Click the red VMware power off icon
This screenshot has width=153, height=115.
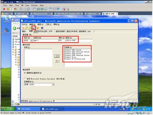coord(4,9)
